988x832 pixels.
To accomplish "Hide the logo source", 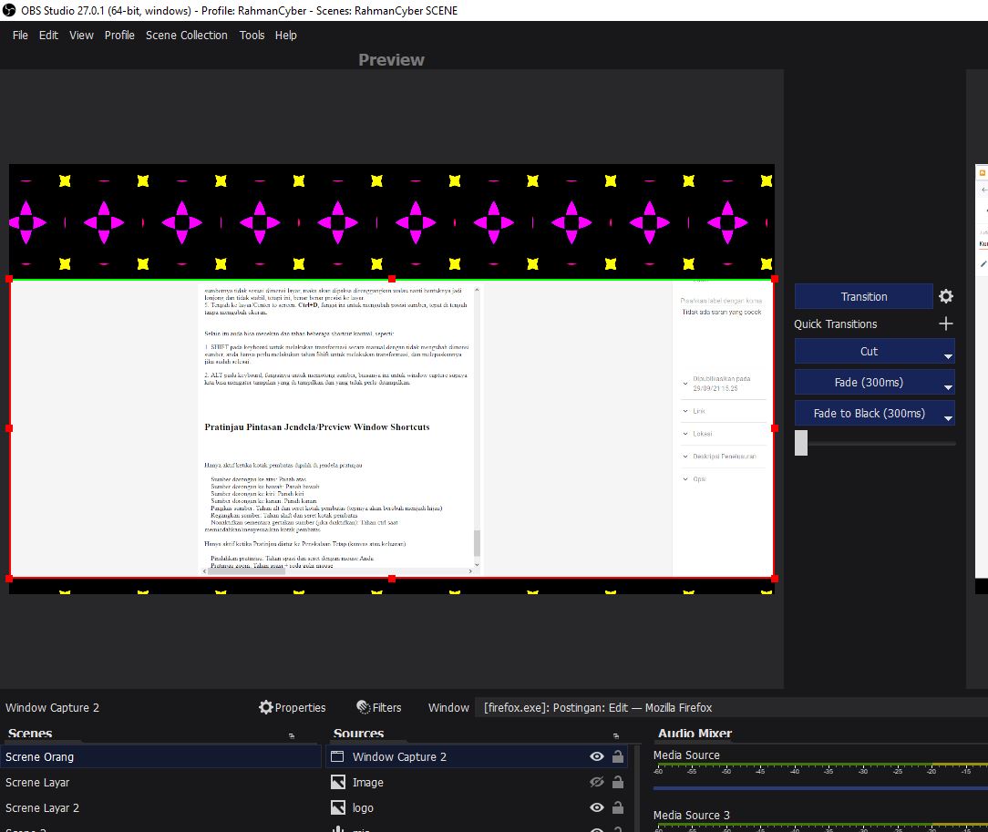I will (x=595, y=807).
